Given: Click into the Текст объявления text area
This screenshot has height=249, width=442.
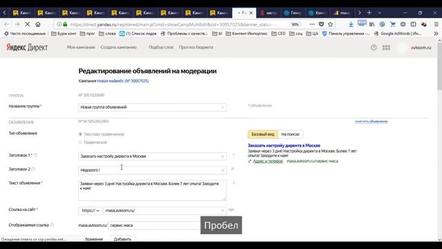Looking at the screenshot, I should click(x=152, y=191).
